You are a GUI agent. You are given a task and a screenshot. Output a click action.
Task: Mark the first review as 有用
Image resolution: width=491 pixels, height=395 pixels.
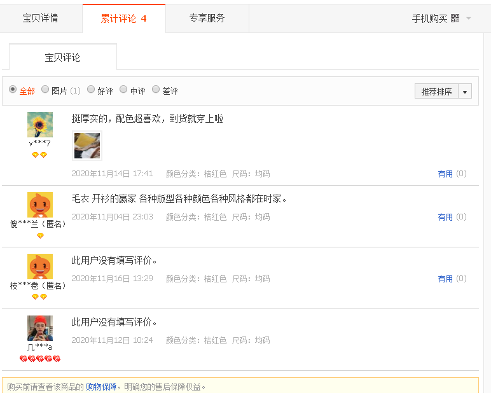(x=445, y=174)
